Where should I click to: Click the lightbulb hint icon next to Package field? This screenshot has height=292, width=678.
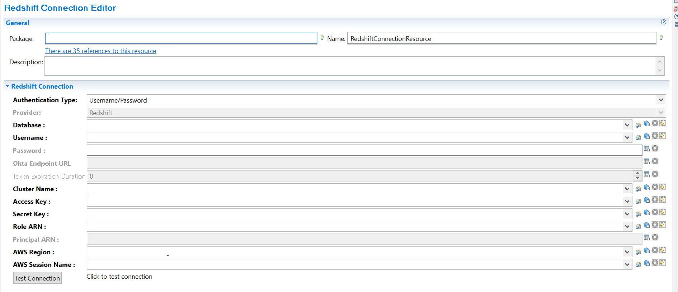click(322, 38)
